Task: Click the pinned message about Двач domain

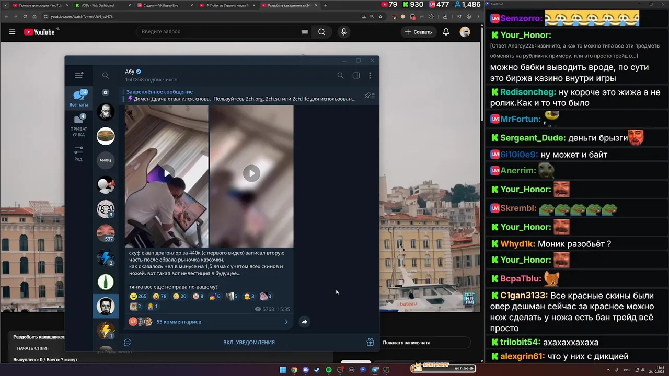Action: pyautogui.click(x=240, y=96)
